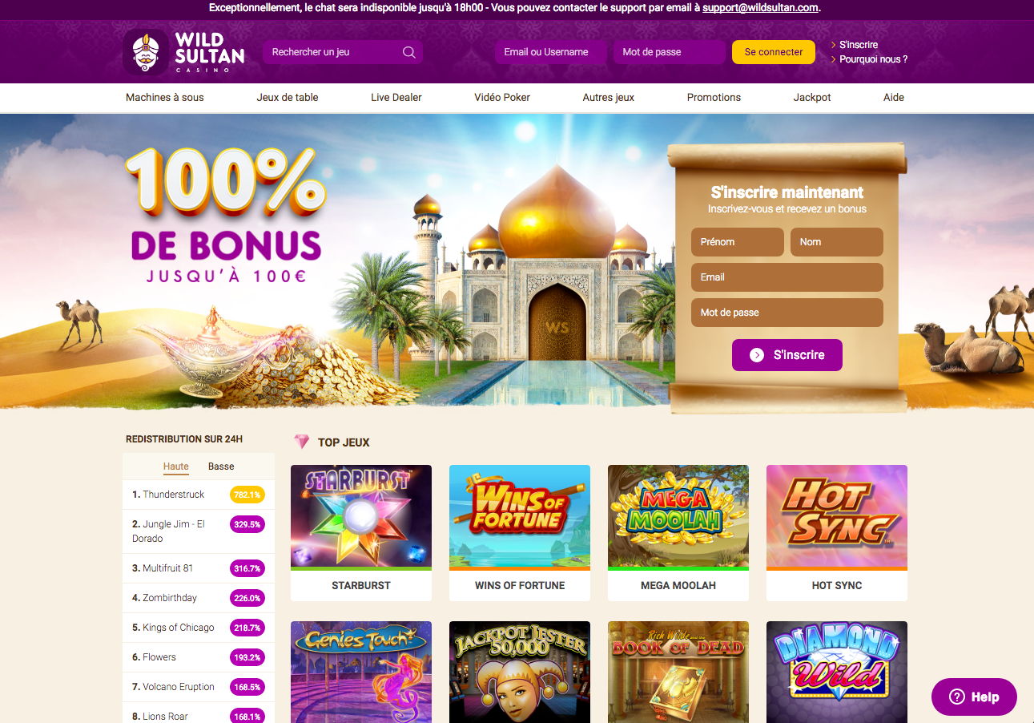Focus the Prénom input field

[738, 242]
